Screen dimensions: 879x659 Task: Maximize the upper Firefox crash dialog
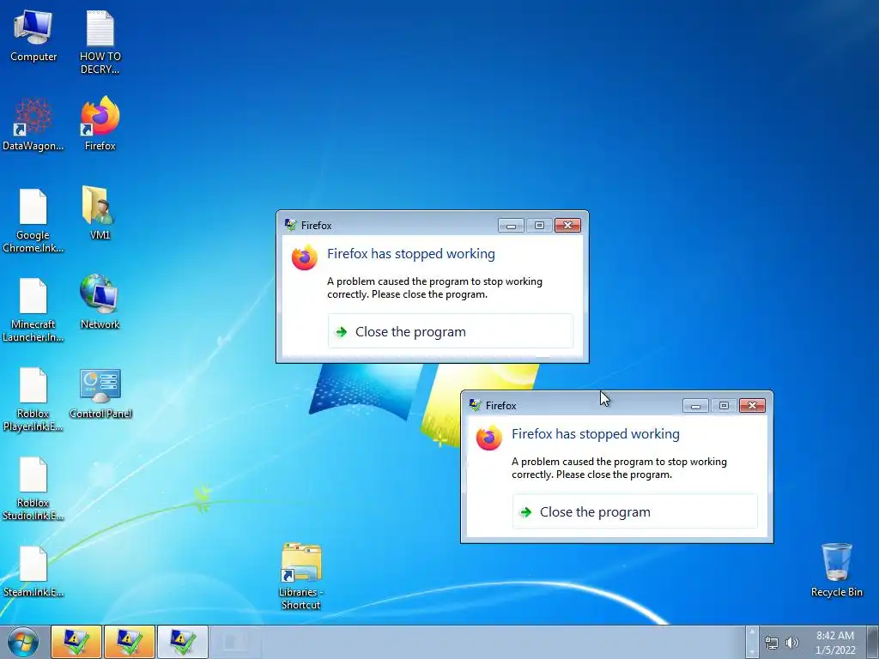(x=539, y=226)
